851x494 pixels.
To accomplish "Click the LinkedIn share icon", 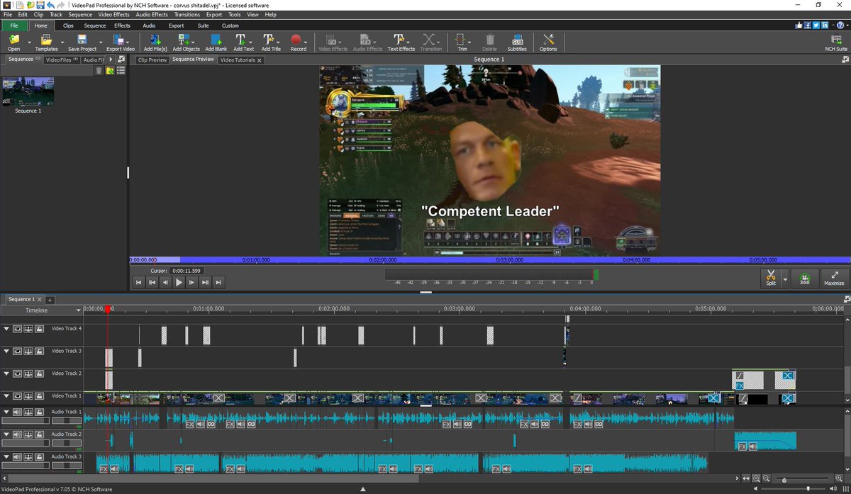I will [825, 25].
